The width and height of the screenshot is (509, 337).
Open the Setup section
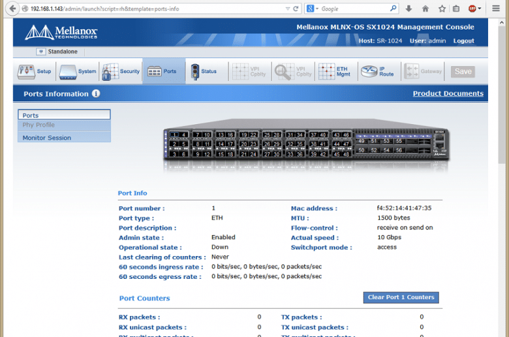click(35, 71)
